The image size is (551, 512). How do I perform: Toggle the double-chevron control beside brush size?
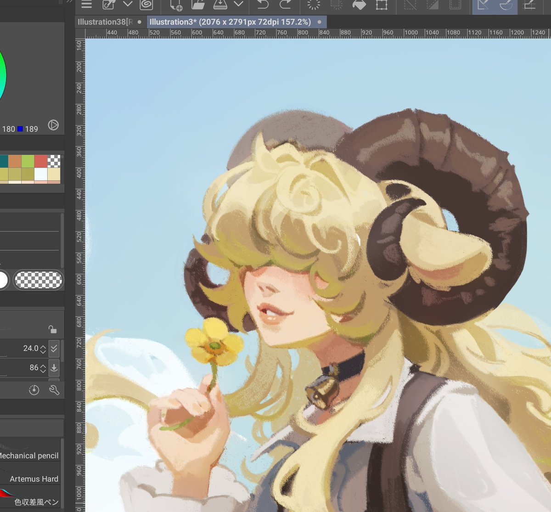point(54,348)
